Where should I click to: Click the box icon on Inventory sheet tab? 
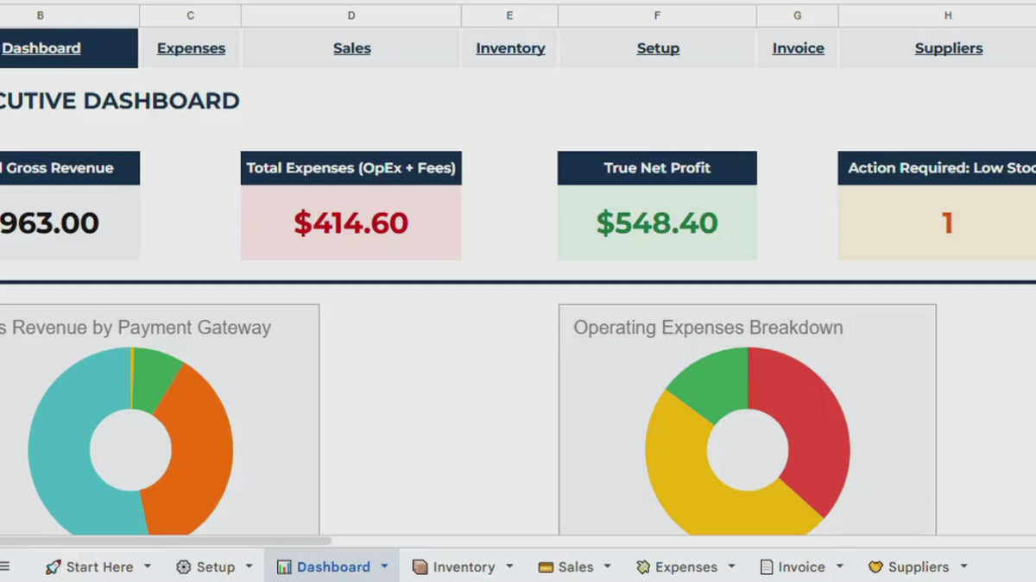pos(420,566)
